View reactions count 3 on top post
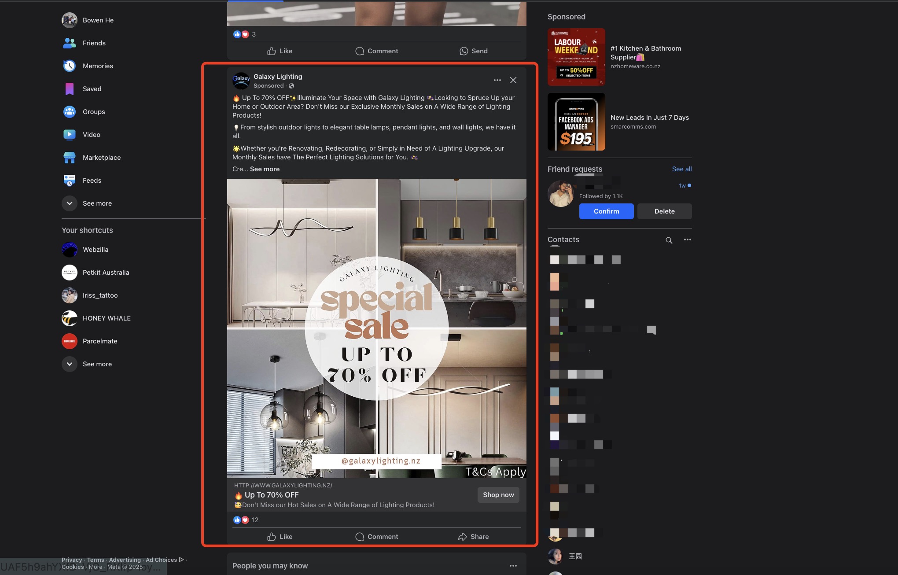 pyautogui.click(x=254, y=34)
